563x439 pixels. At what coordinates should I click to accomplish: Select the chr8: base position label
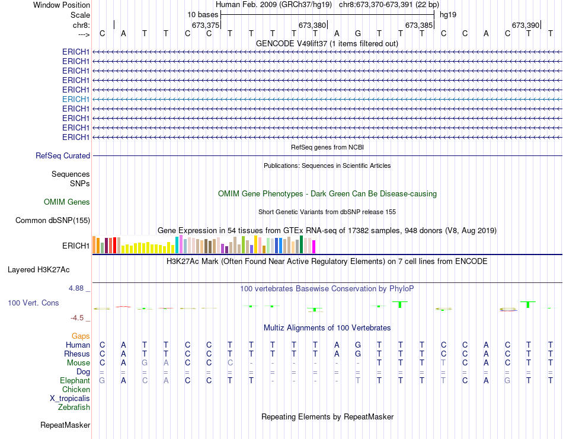pos(81,25)
